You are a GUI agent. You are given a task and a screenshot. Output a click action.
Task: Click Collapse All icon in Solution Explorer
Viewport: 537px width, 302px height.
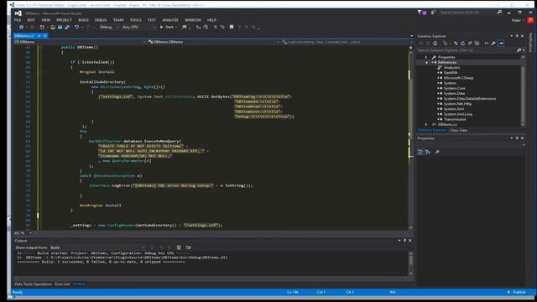click(470, 43)
